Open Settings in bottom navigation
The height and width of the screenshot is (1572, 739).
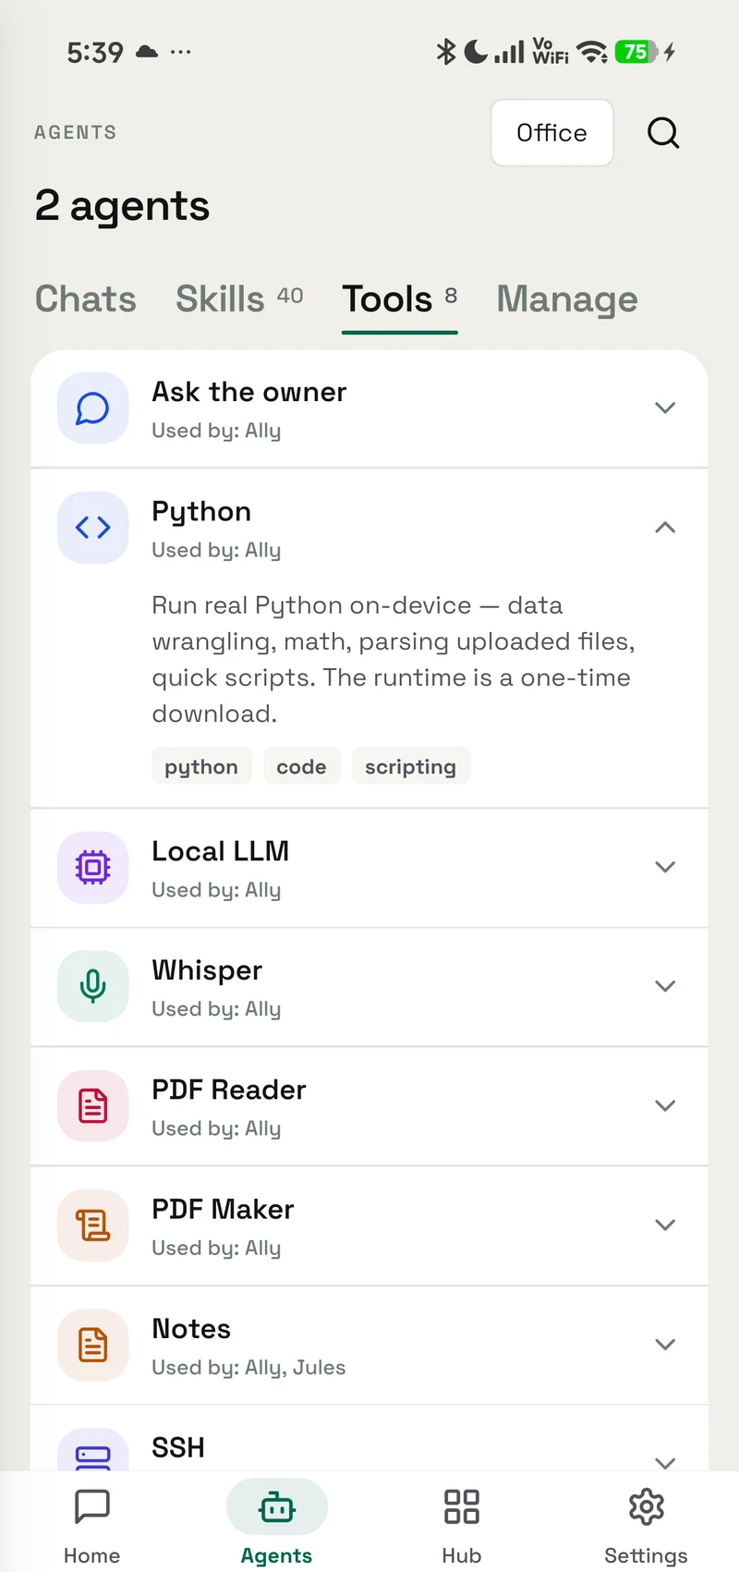pyautogui.click(x=647, y=1525)
